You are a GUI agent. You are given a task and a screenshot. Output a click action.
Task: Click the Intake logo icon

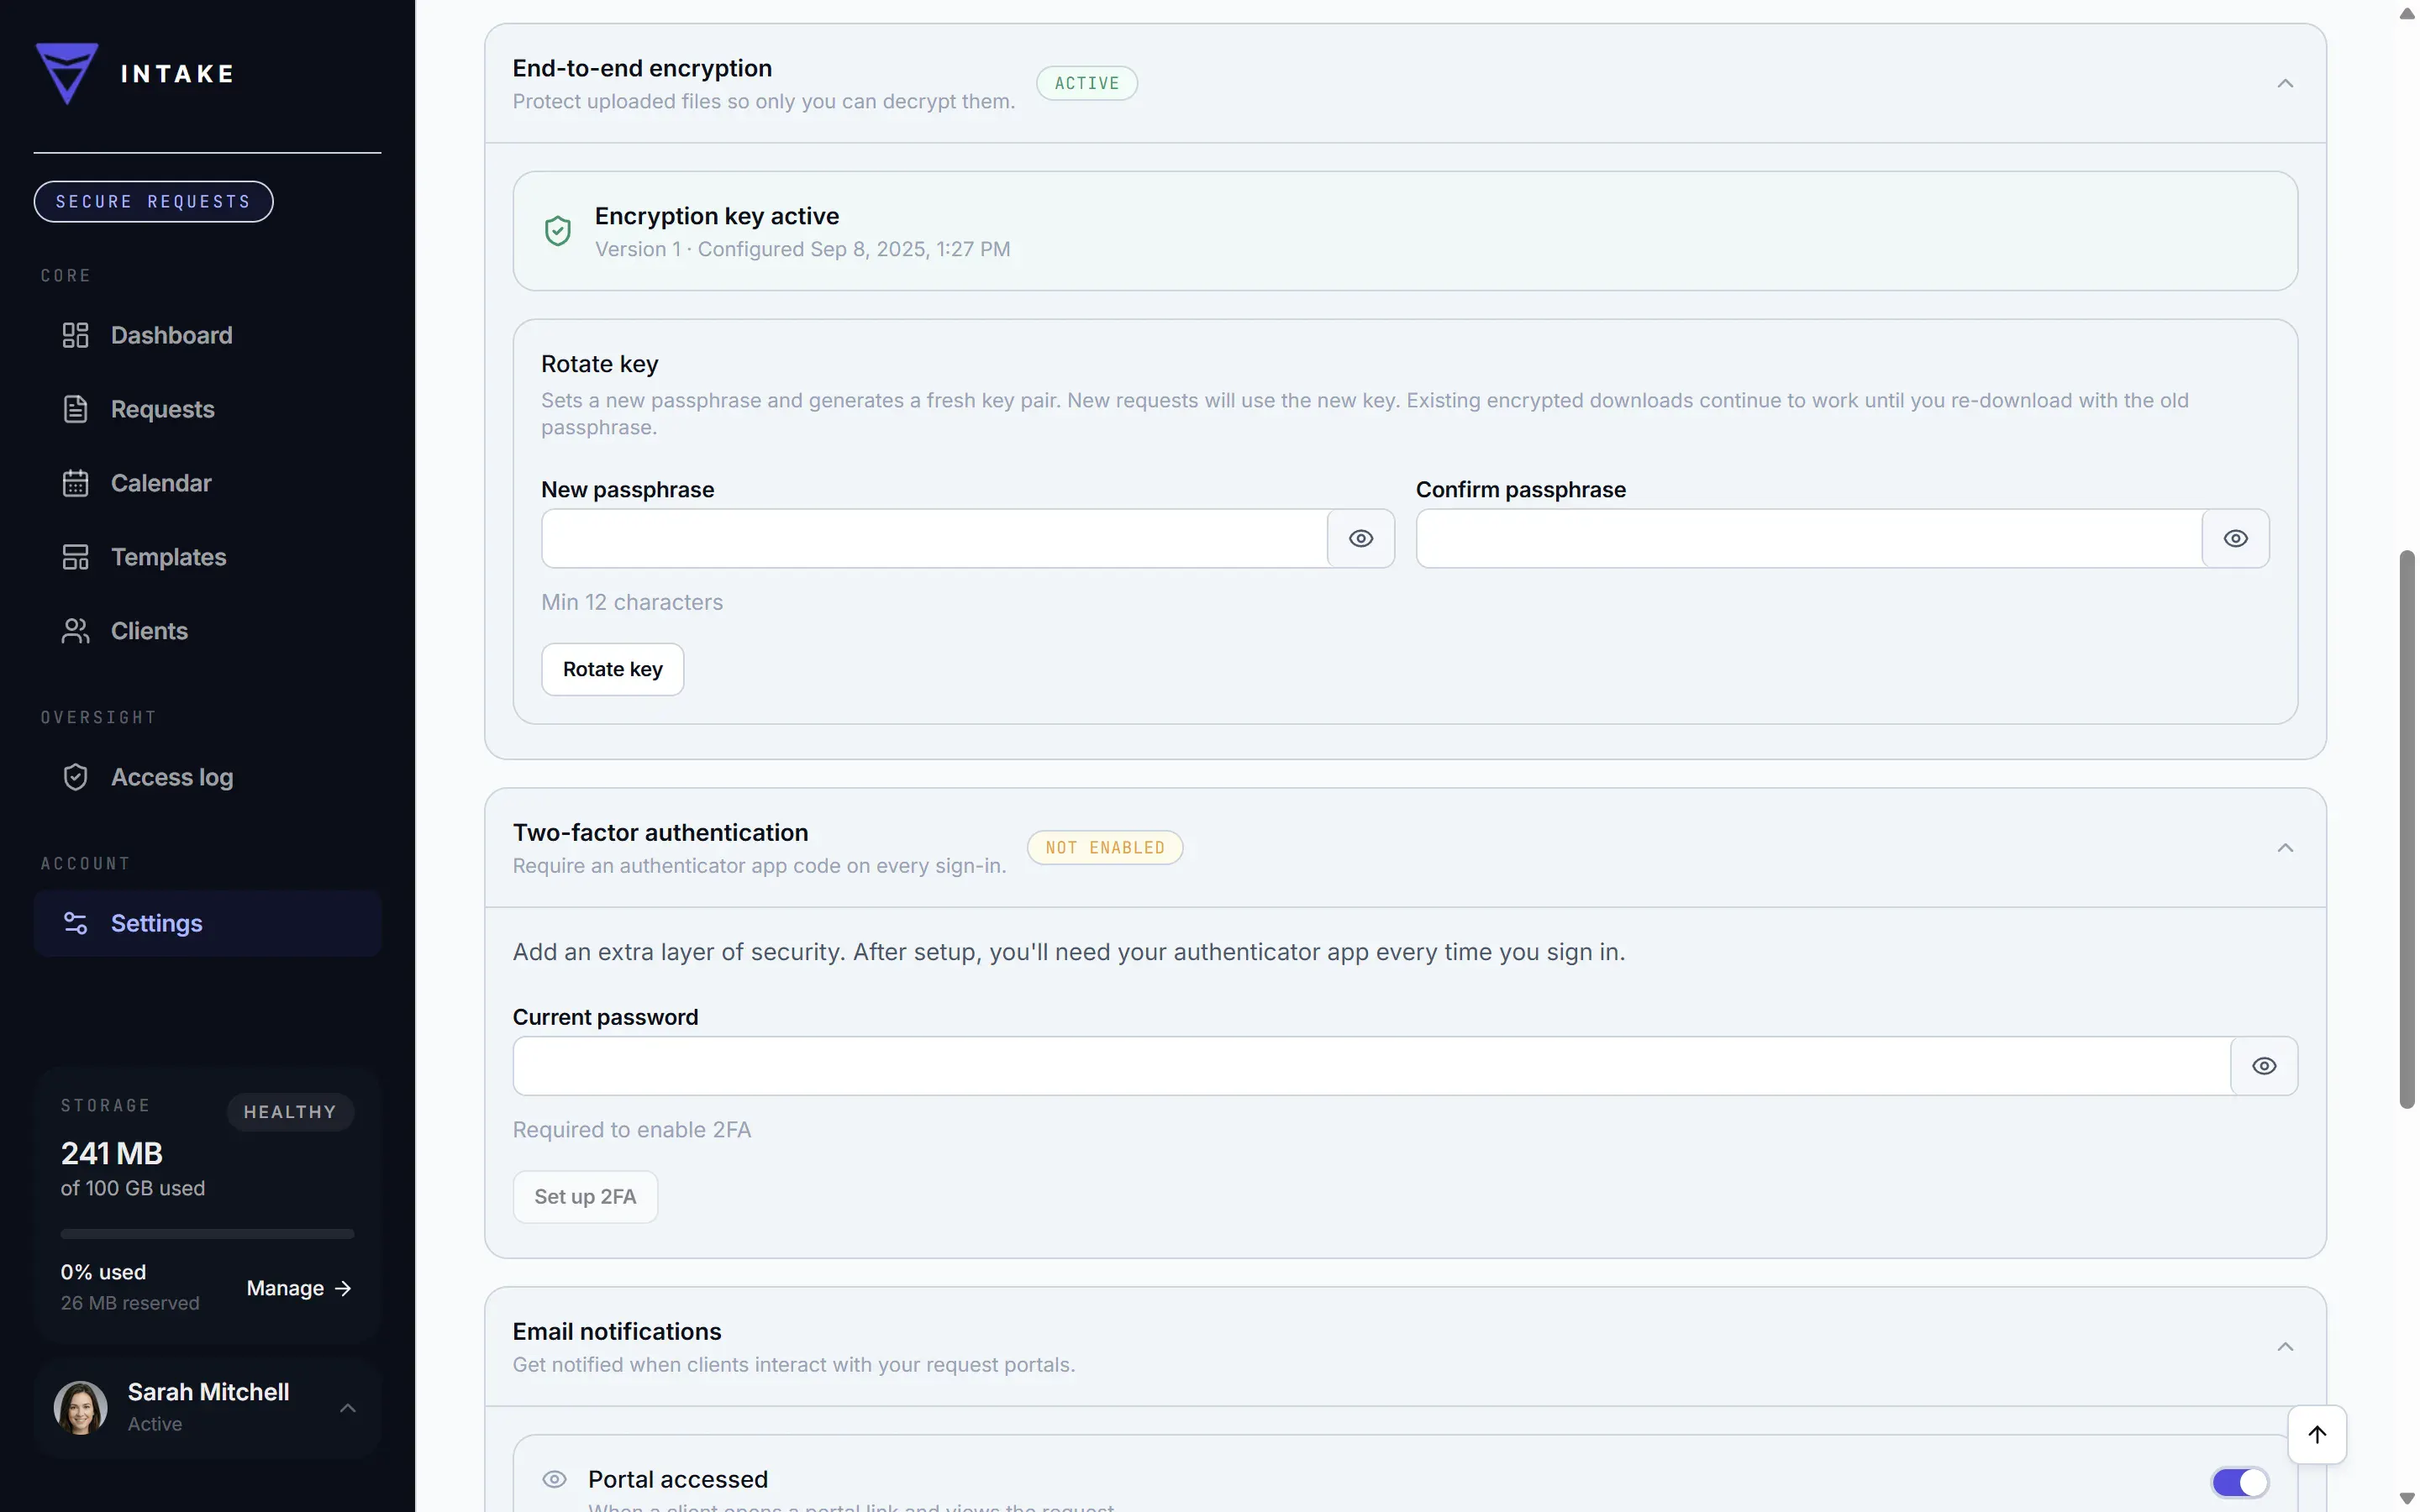67,73
